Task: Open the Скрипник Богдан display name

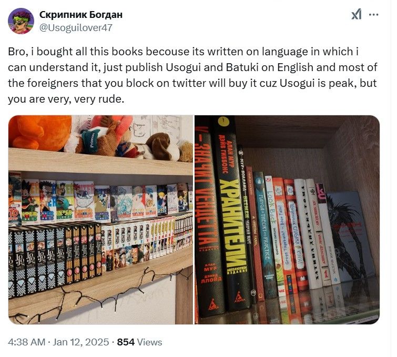Action: click(81, 14)
